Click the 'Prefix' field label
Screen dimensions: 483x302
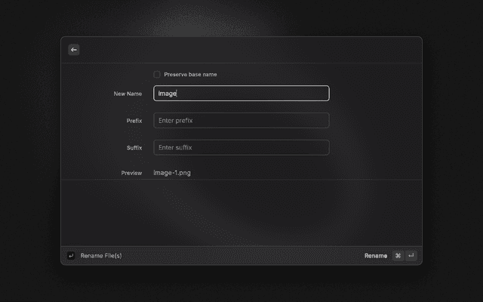pyautogui.click(x=134, y=121)
